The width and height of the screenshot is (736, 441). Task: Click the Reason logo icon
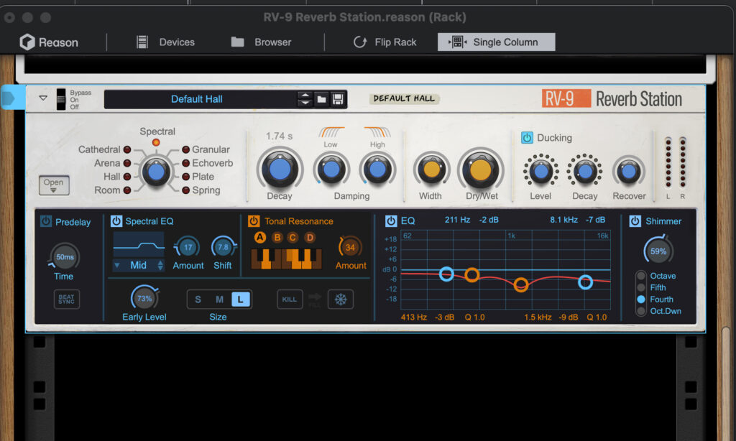[x=27, y=42]
